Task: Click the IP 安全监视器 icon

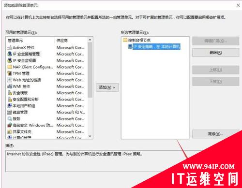Action: click(10, 60)
